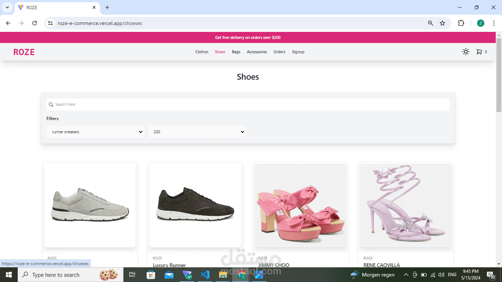Open File Explorer from the taskbar

click(223, 275)
